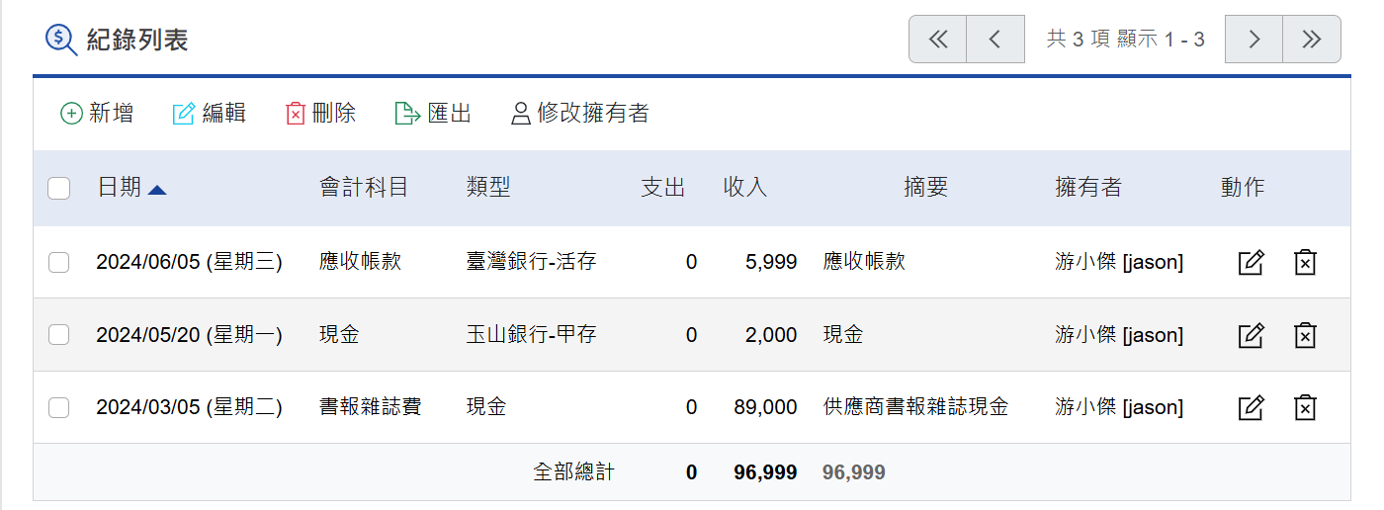Go to previous page arrow button
Screen dimensions: 1384x510
pyautogui.click(x=995, y=40)
